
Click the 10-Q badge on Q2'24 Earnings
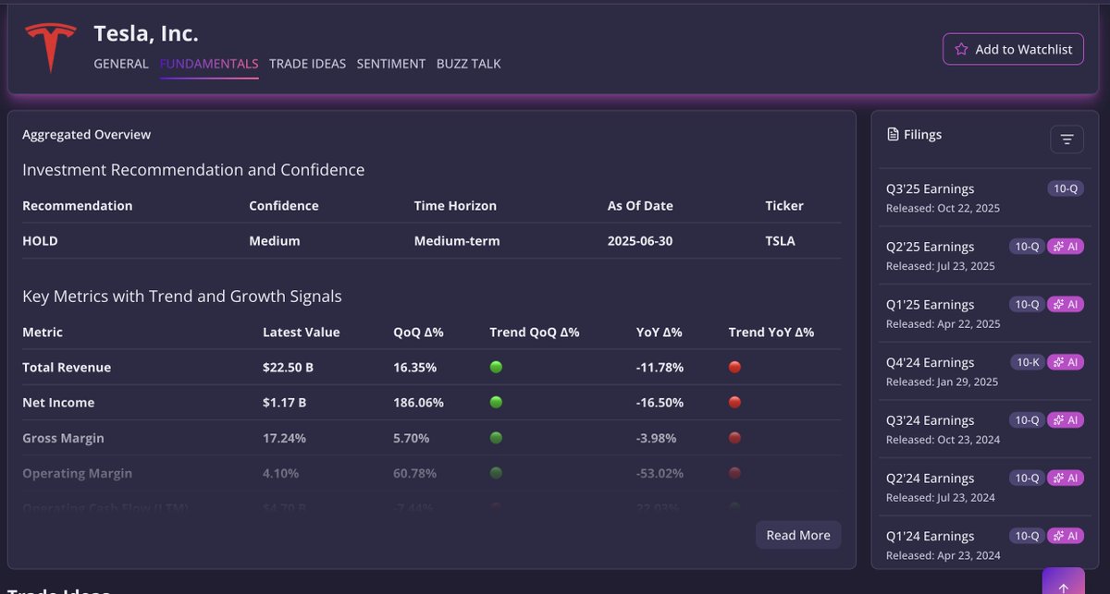pos(1027,478)
